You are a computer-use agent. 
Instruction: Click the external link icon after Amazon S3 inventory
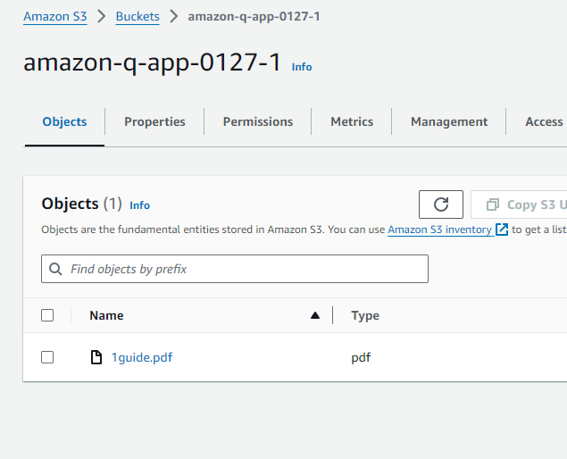click(x=503, y=229)
